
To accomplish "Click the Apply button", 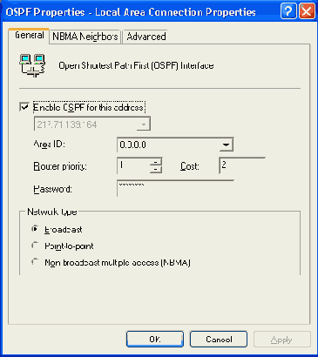I will 282,339.
